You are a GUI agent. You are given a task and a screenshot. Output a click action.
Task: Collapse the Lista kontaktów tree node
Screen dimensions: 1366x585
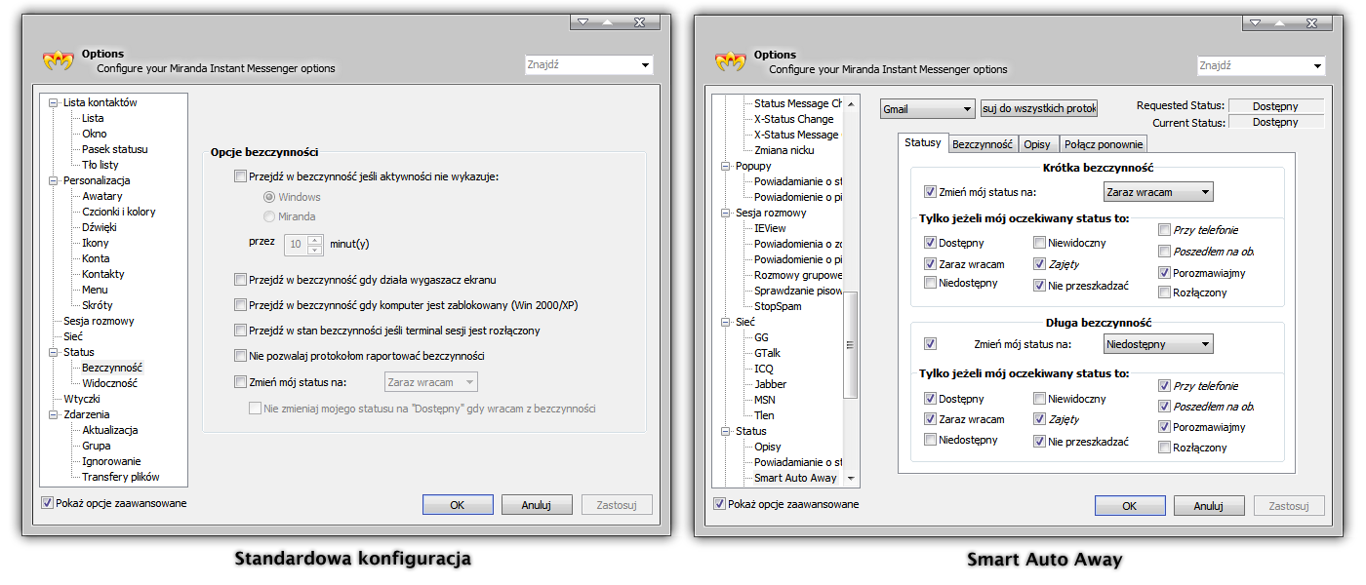point(54,102)
